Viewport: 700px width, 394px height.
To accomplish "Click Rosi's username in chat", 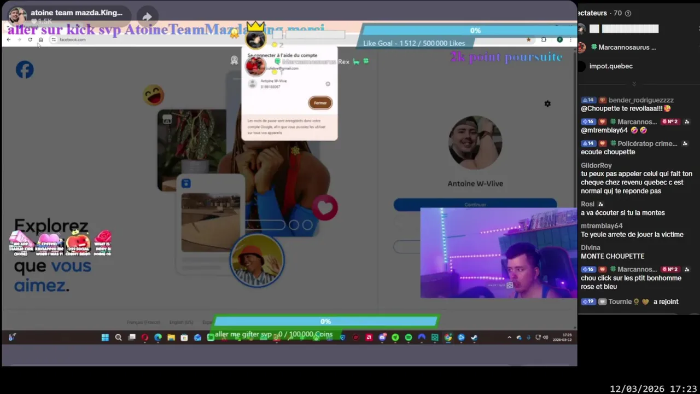I will point(587,204).
